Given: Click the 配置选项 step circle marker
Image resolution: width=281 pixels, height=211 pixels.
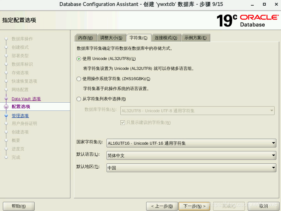Looking at the screenshot, I should coord(6,107).
